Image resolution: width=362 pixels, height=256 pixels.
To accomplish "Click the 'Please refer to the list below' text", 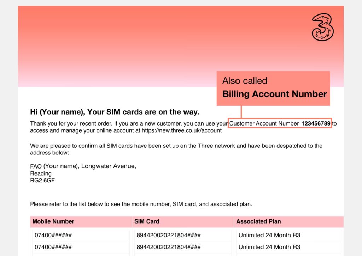I will [141, 204].
